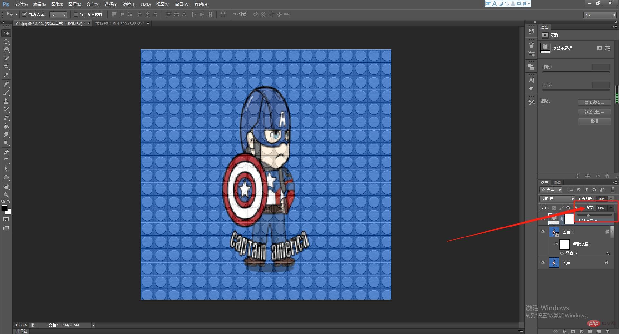619x334 pixels.
Task: Click 颜色范围 button
Action: click(x=594, y=112)
